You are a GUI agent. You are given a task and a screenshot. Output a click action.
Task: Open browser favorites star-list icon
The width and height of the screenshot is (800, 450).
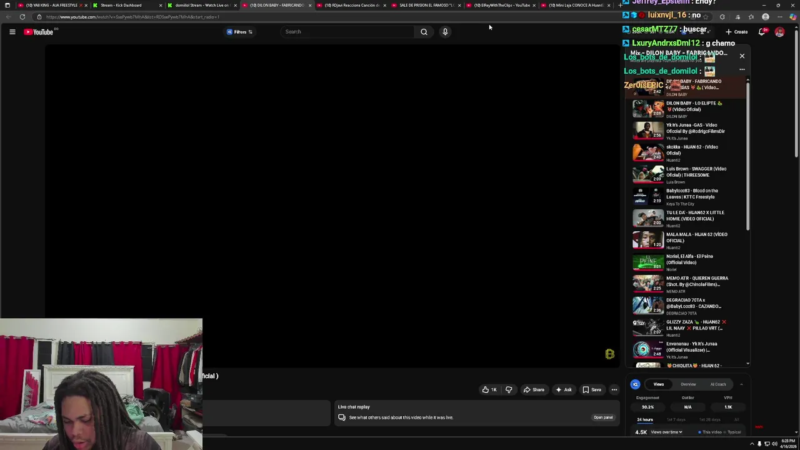[751, 17]
